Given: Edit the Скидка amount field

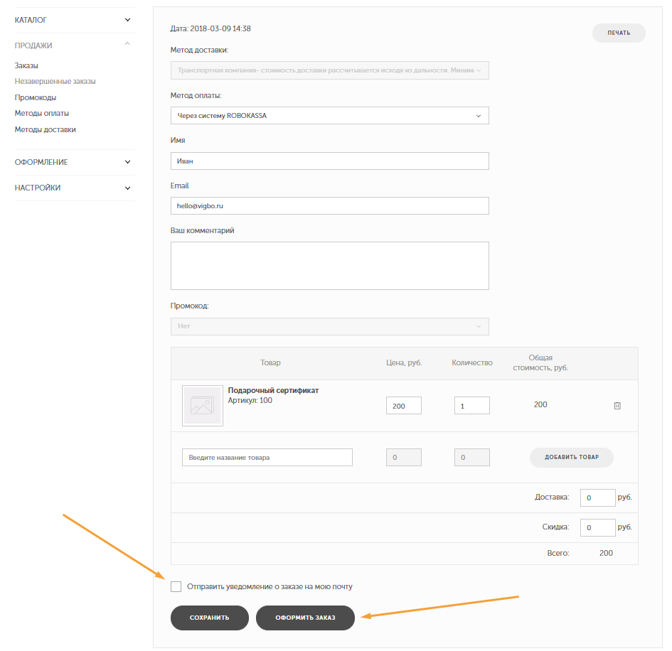Looking at the screenshot, I should pos(598,527).
